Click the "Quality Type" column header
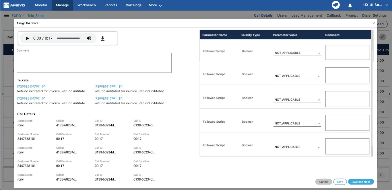This screenshot has height=190, width=392. click(x=251, y=35)
